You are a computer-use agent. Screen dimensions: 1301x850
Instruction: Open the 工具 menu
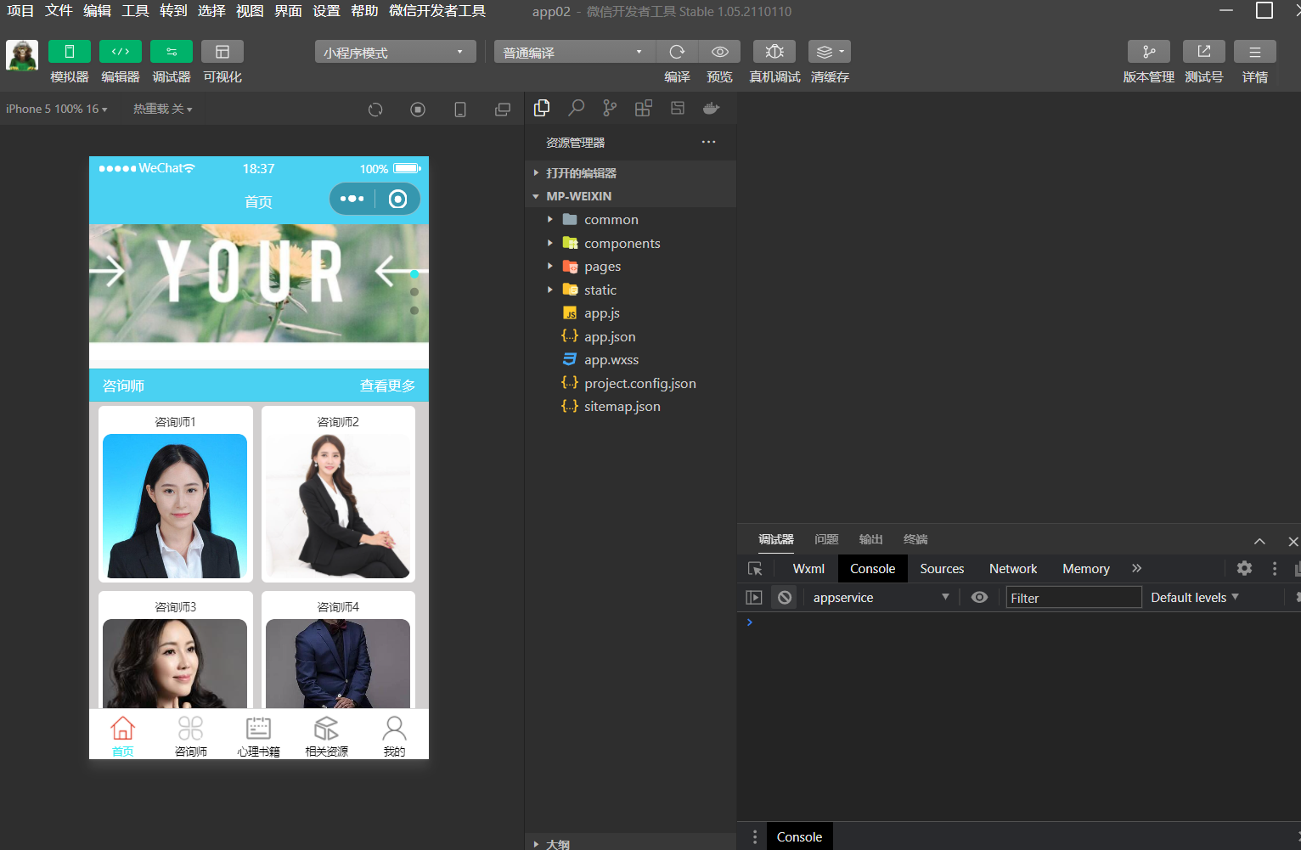click(135, 11)
